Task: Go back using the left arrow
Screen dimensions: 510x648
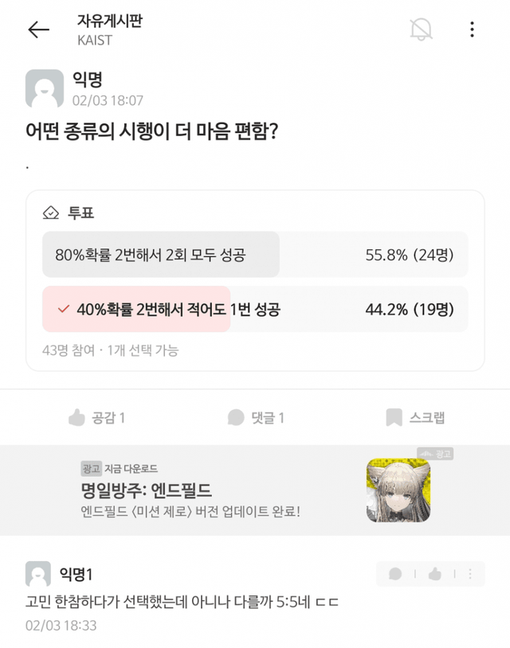Action: [38, 30]
